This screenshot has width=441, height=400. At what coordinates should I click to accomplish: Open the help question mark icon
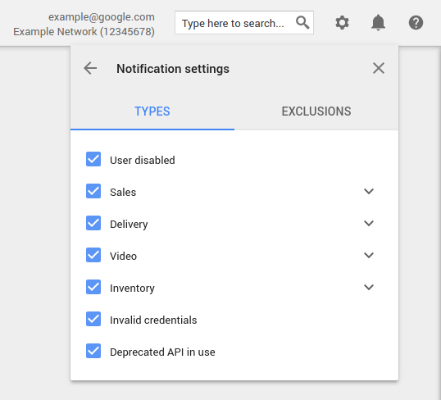416,22
